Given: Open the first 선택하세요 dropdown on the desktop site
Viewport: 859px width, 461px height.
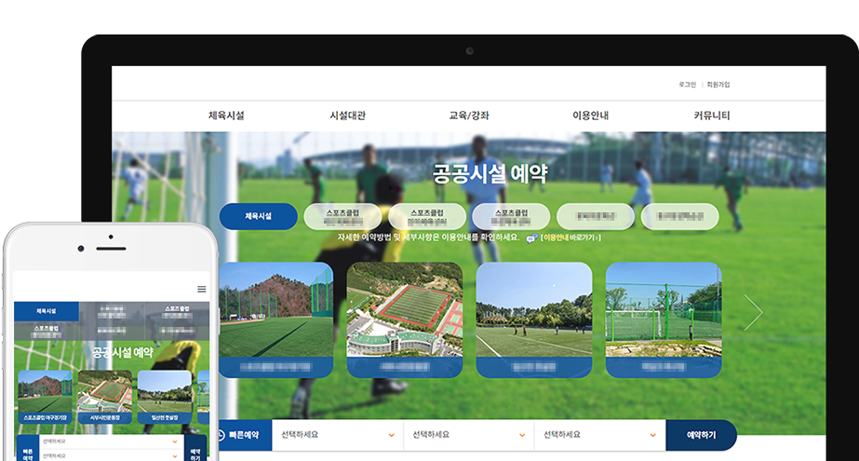Looking at the screenshot, I should tap(338, 435).
